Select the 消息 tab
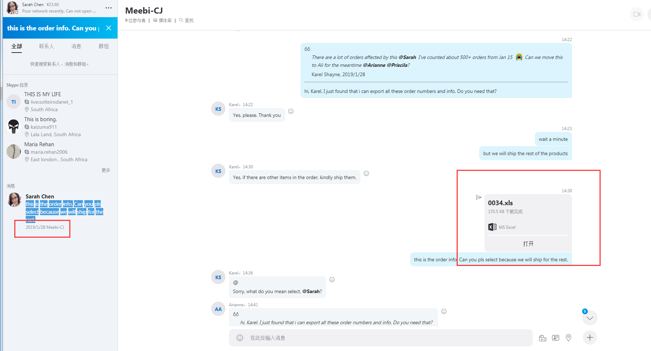This screenshot has width=651, height=351. coord(76,46)
